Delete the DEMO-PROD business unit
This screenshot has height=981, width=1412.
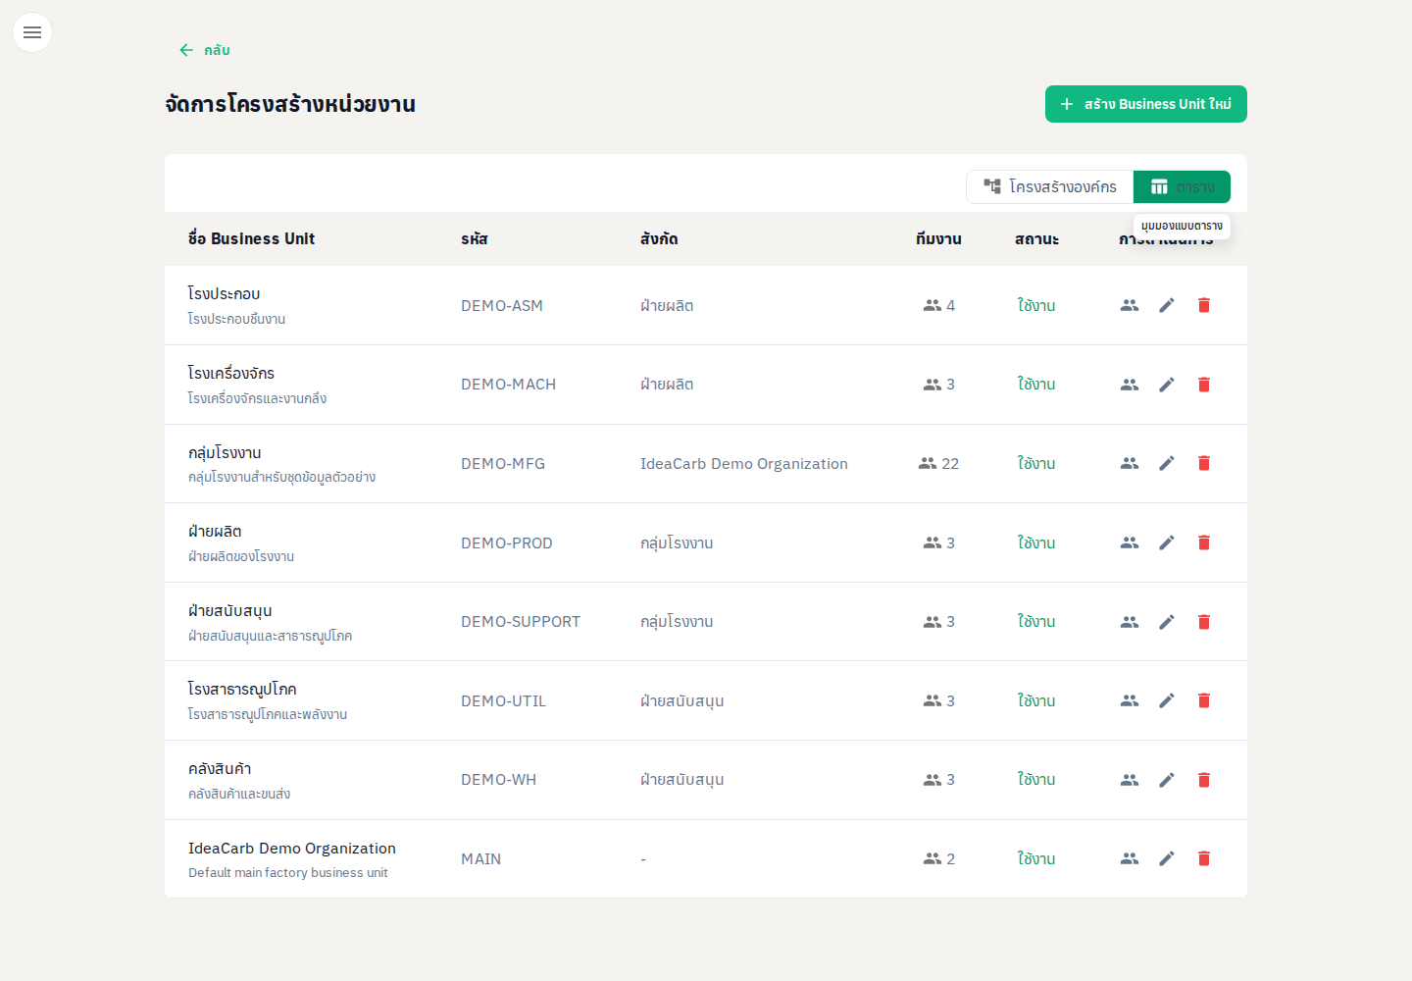coord(1204,542)
